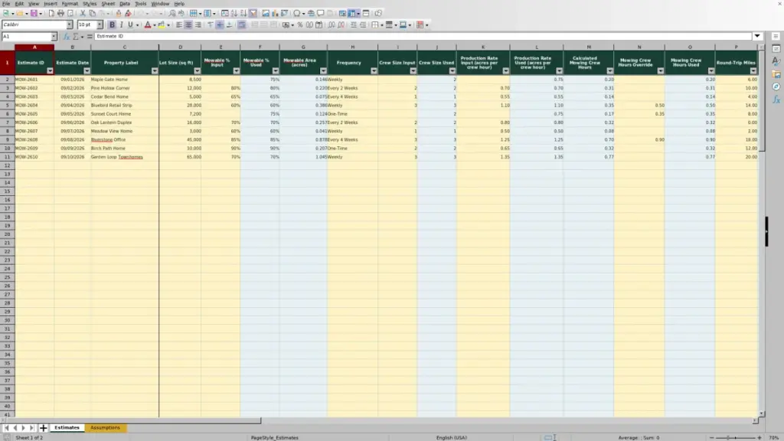
Task: Toggle Center Vertically alignment
Action: click(220, 24)
